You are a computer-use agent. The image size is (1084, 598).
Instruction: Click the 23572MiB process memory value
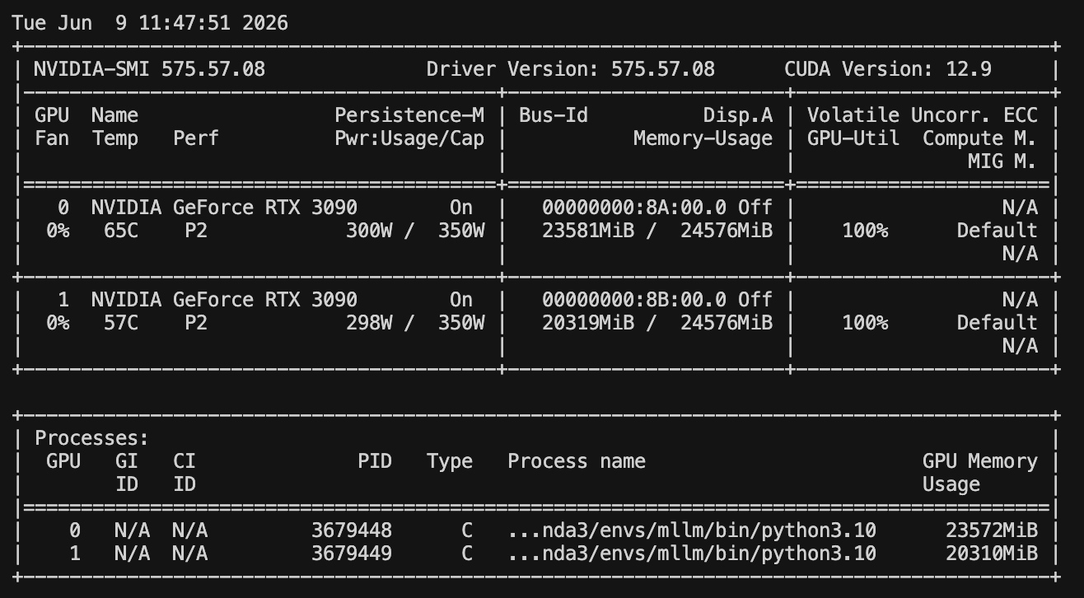[992, 530]
